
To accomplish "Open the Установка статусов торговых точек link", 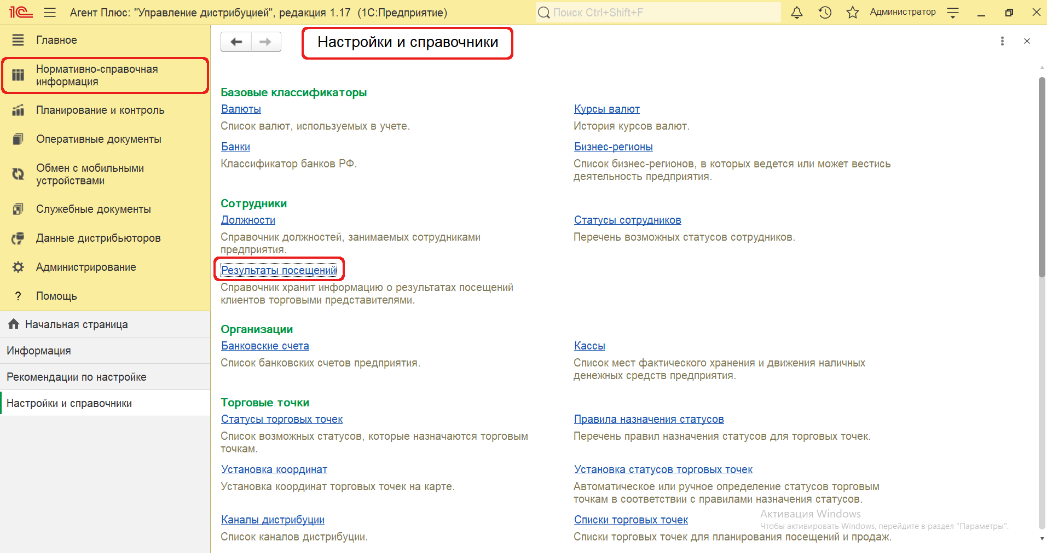I will pos(663,469).
